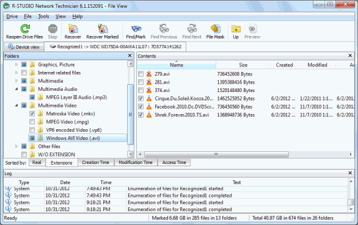Viewport: 358px width, 225px height.
Task: Click the Matroska Video (.mkv) folder icon
Action: pyautogui.click(x=40, y=113)
